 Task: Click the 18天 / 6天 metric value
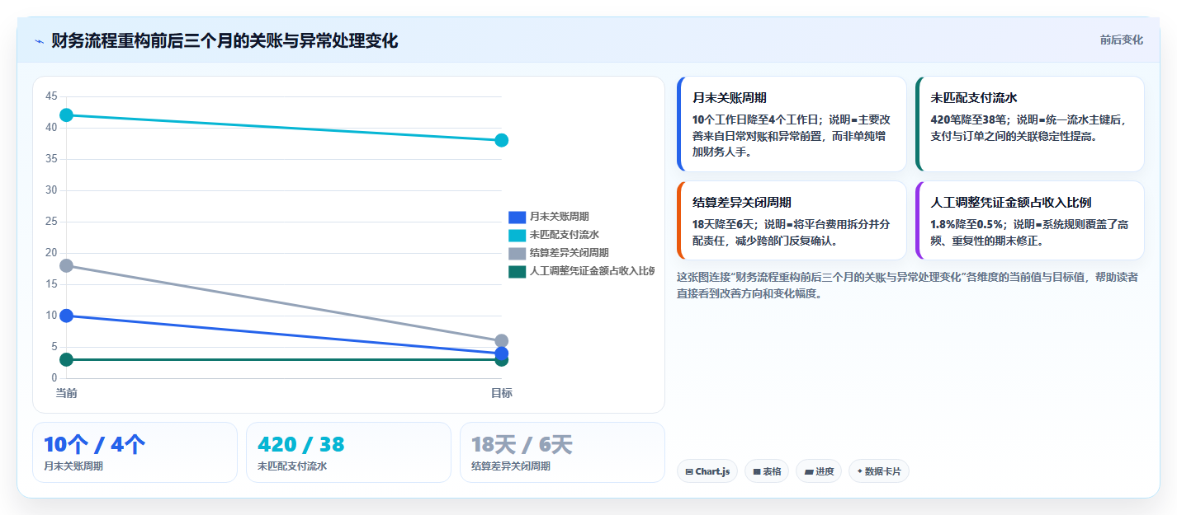pos(522,445)
